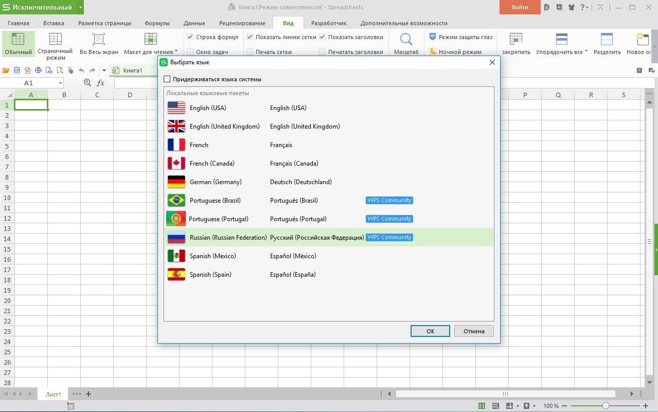Viewport: 658px width, 412px height.
Task: Click the fx insert function icon
Action: (101, 83)
